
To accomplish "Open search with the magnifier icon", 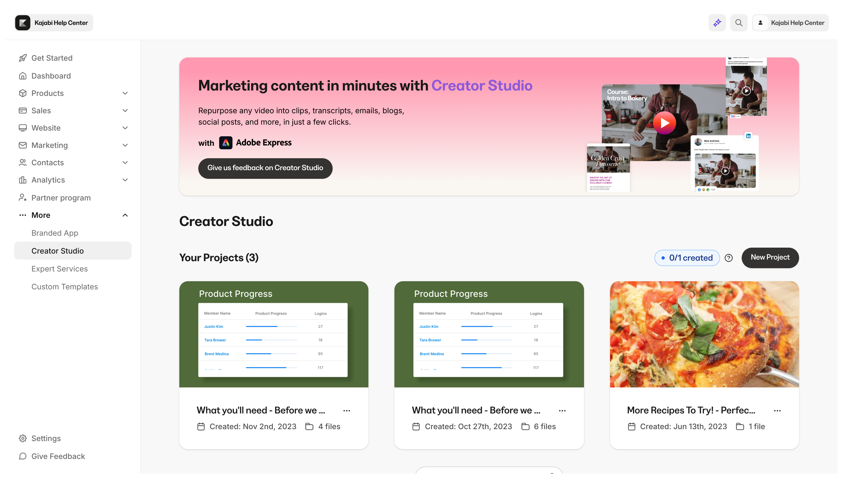I will point(739,23).
